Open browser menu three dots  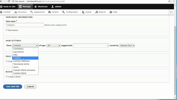174,1
